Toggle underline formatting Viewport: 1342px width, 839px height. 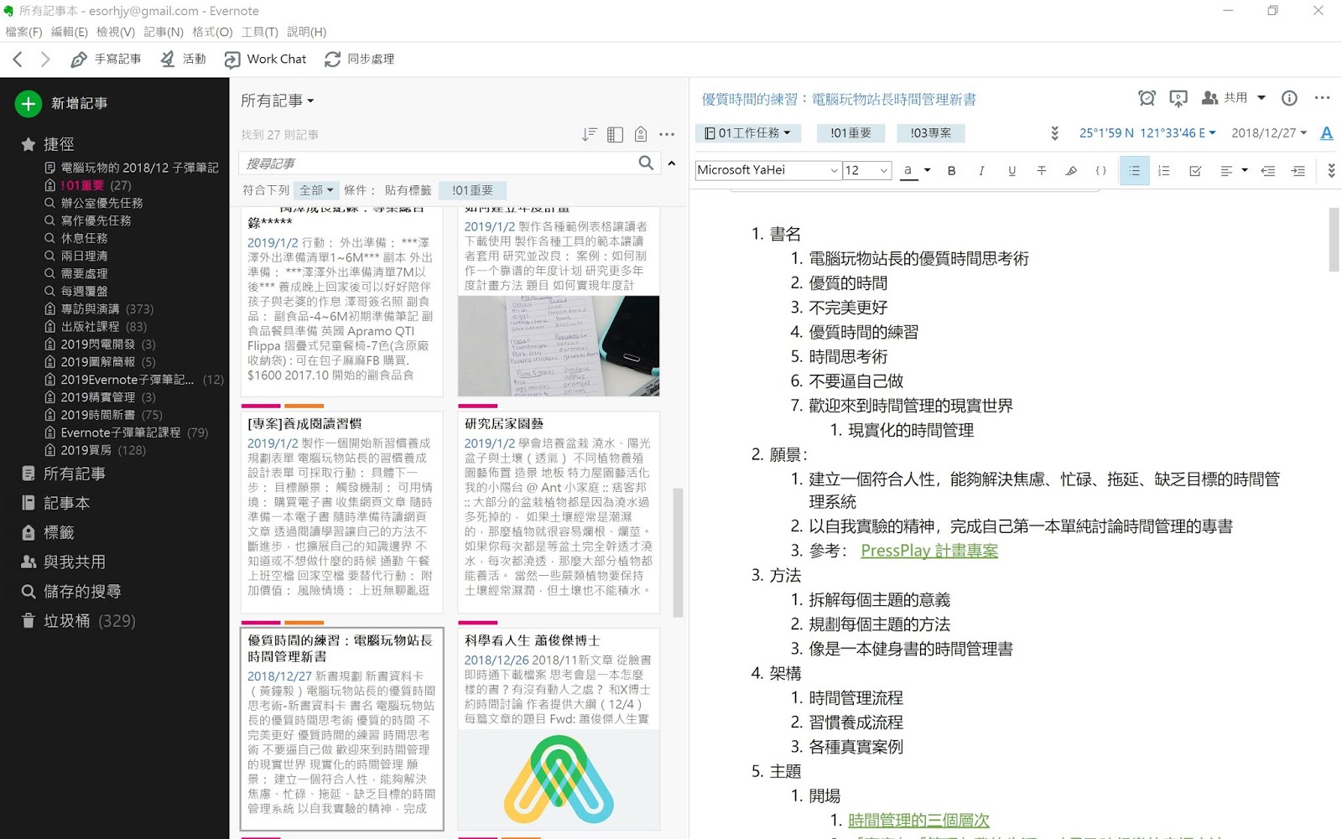[1012, 170]
